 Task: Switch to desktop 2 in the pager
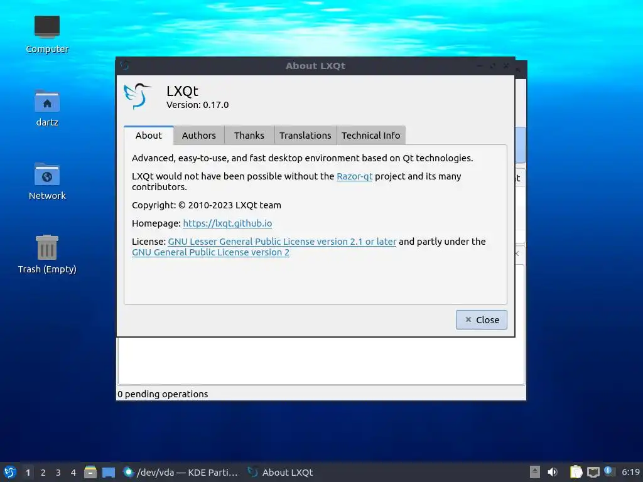pos(43,472)
